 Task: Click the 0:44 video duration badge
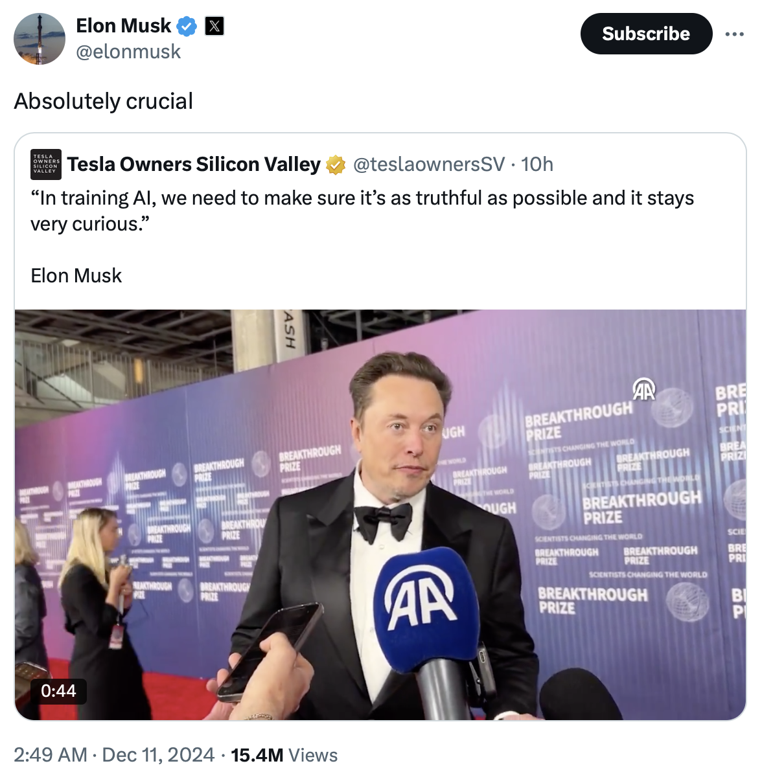[58, 691]
